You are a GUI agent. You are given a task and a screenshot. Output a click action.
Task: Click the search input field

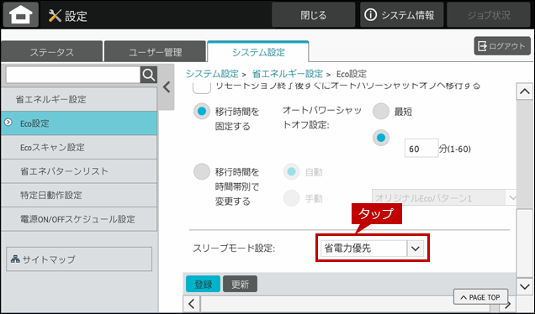[x=73, y=75]
